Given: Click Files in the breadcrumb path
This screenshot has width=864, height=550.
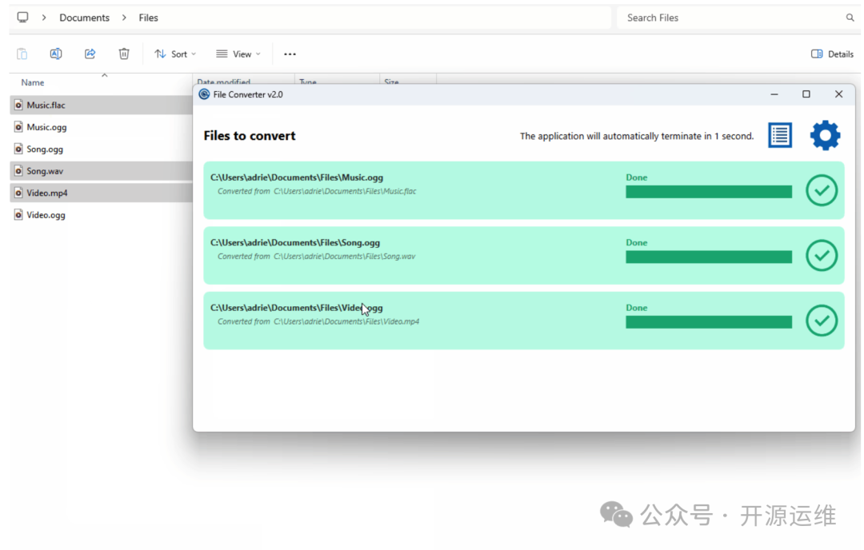Looking at the screenshot, I should pos(148,18).
